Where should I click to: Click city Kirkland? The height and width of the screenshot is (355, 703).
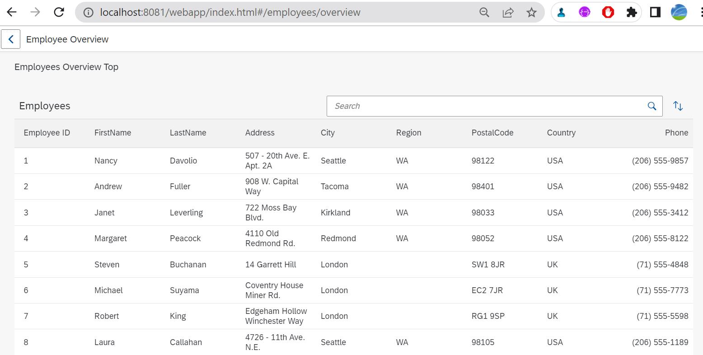(x=336, y=213)
